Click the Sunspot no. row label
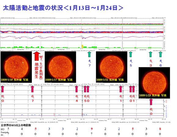Viewport: 177px width, 137px height. [4, 133]
